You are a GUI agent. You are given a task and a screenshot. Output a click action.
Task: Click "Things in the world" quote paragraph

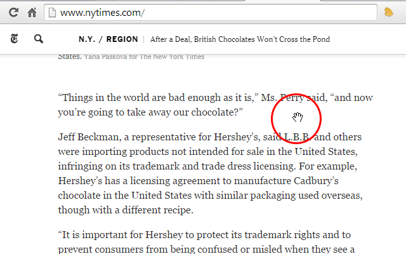point(216,105)
